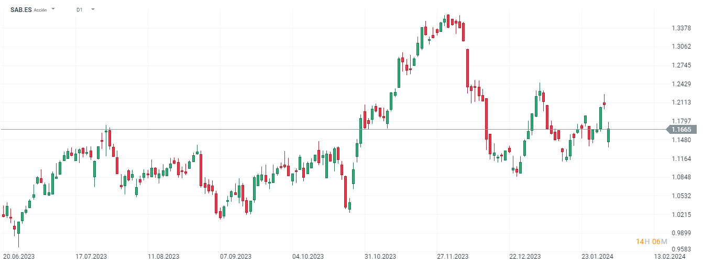
Task: Click the 31.10.2023 date on time axis
Action: click(x=380, y=257)
